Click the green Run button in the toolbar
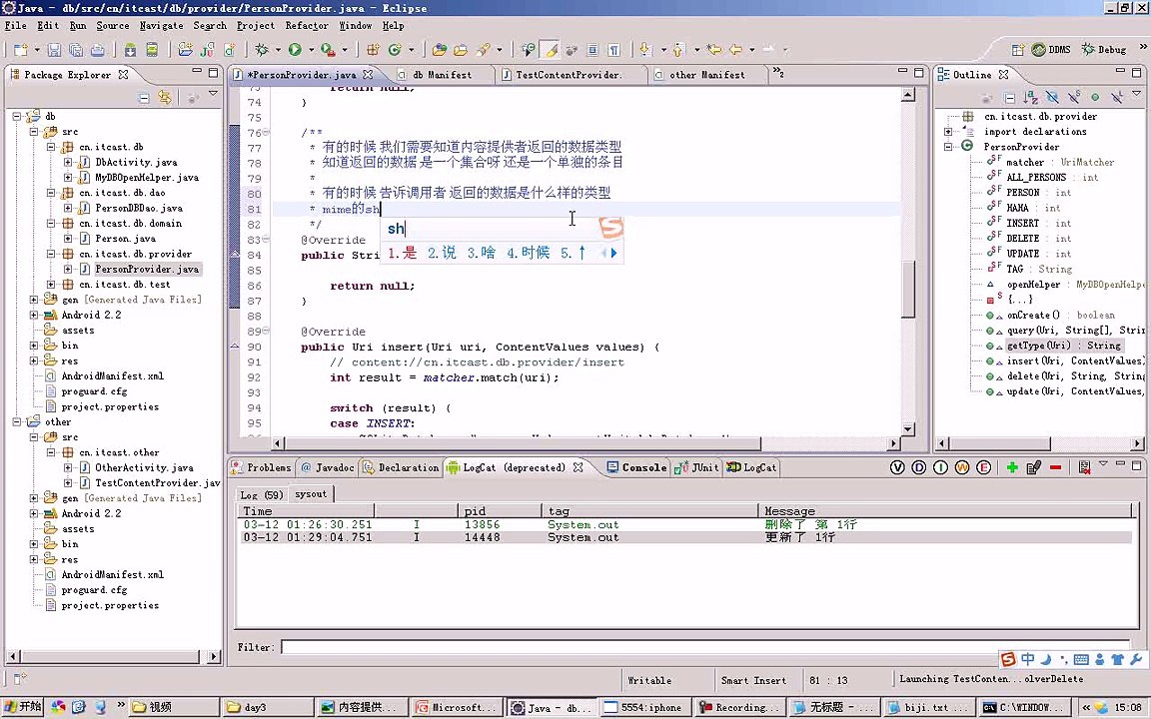Viewport: 1151px width, 719px height. click(x=295, y=50)
